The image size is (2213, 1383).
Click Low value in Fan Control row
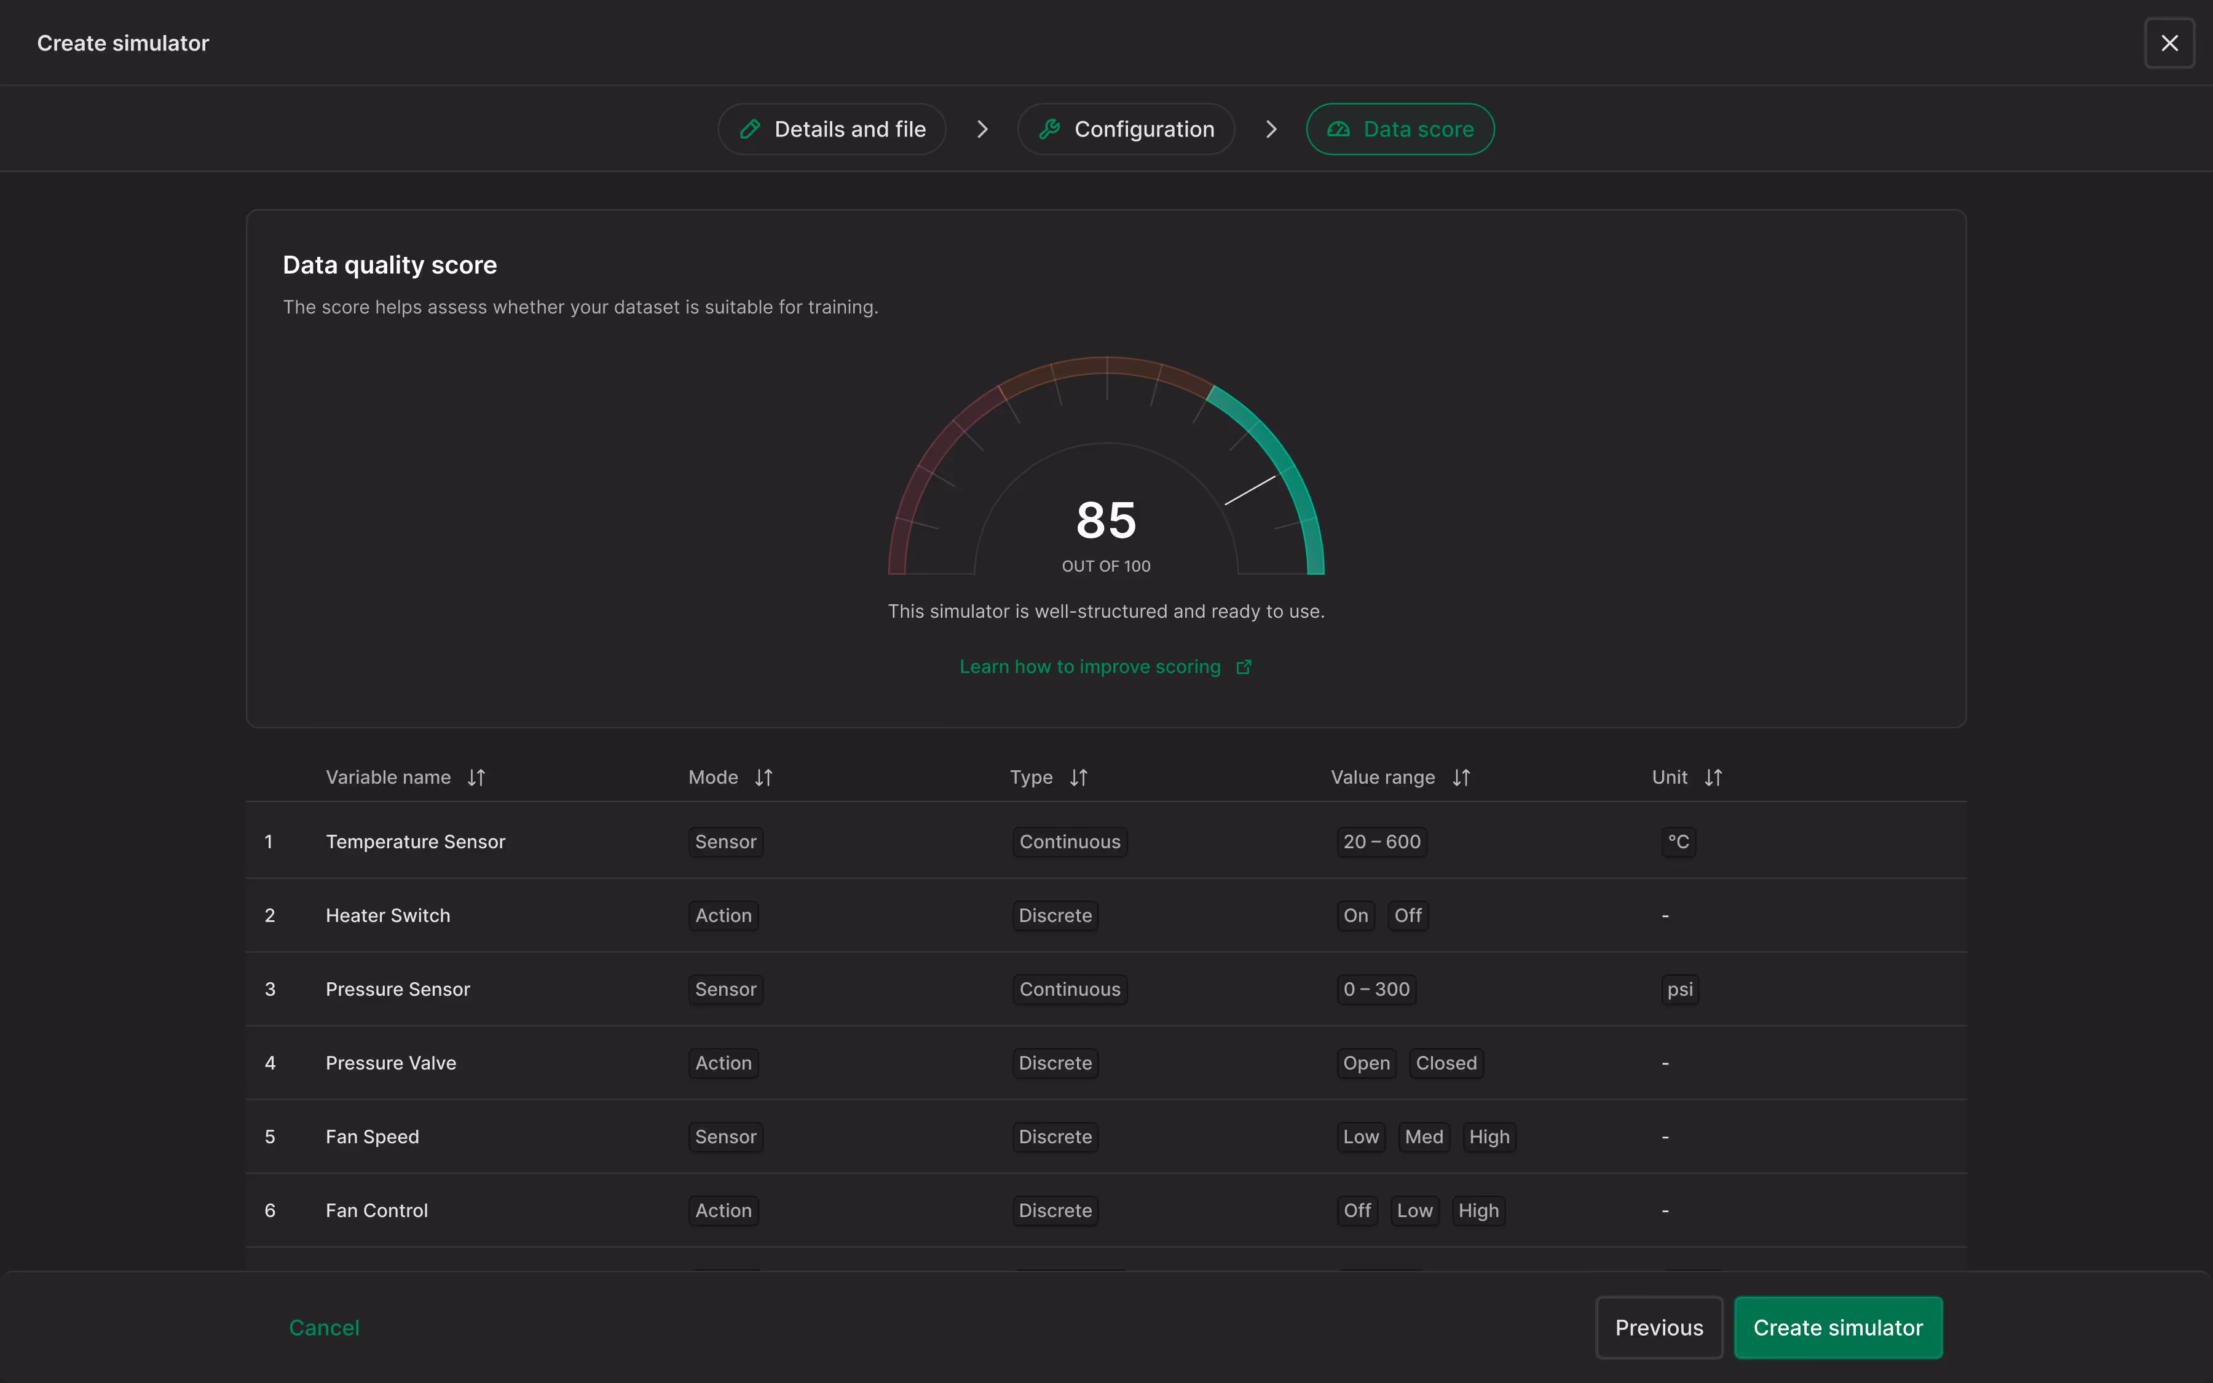[1414, 1210]
